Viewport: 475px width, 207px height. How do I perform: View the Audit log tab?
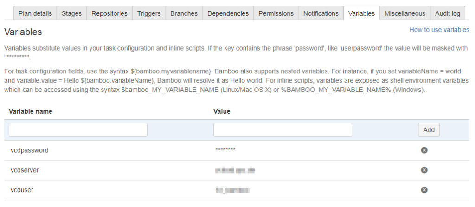pos(448,13)
